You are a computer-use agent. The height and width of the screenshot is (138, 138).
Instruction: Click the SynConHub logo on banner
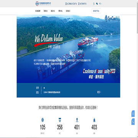tap(112, 18)
